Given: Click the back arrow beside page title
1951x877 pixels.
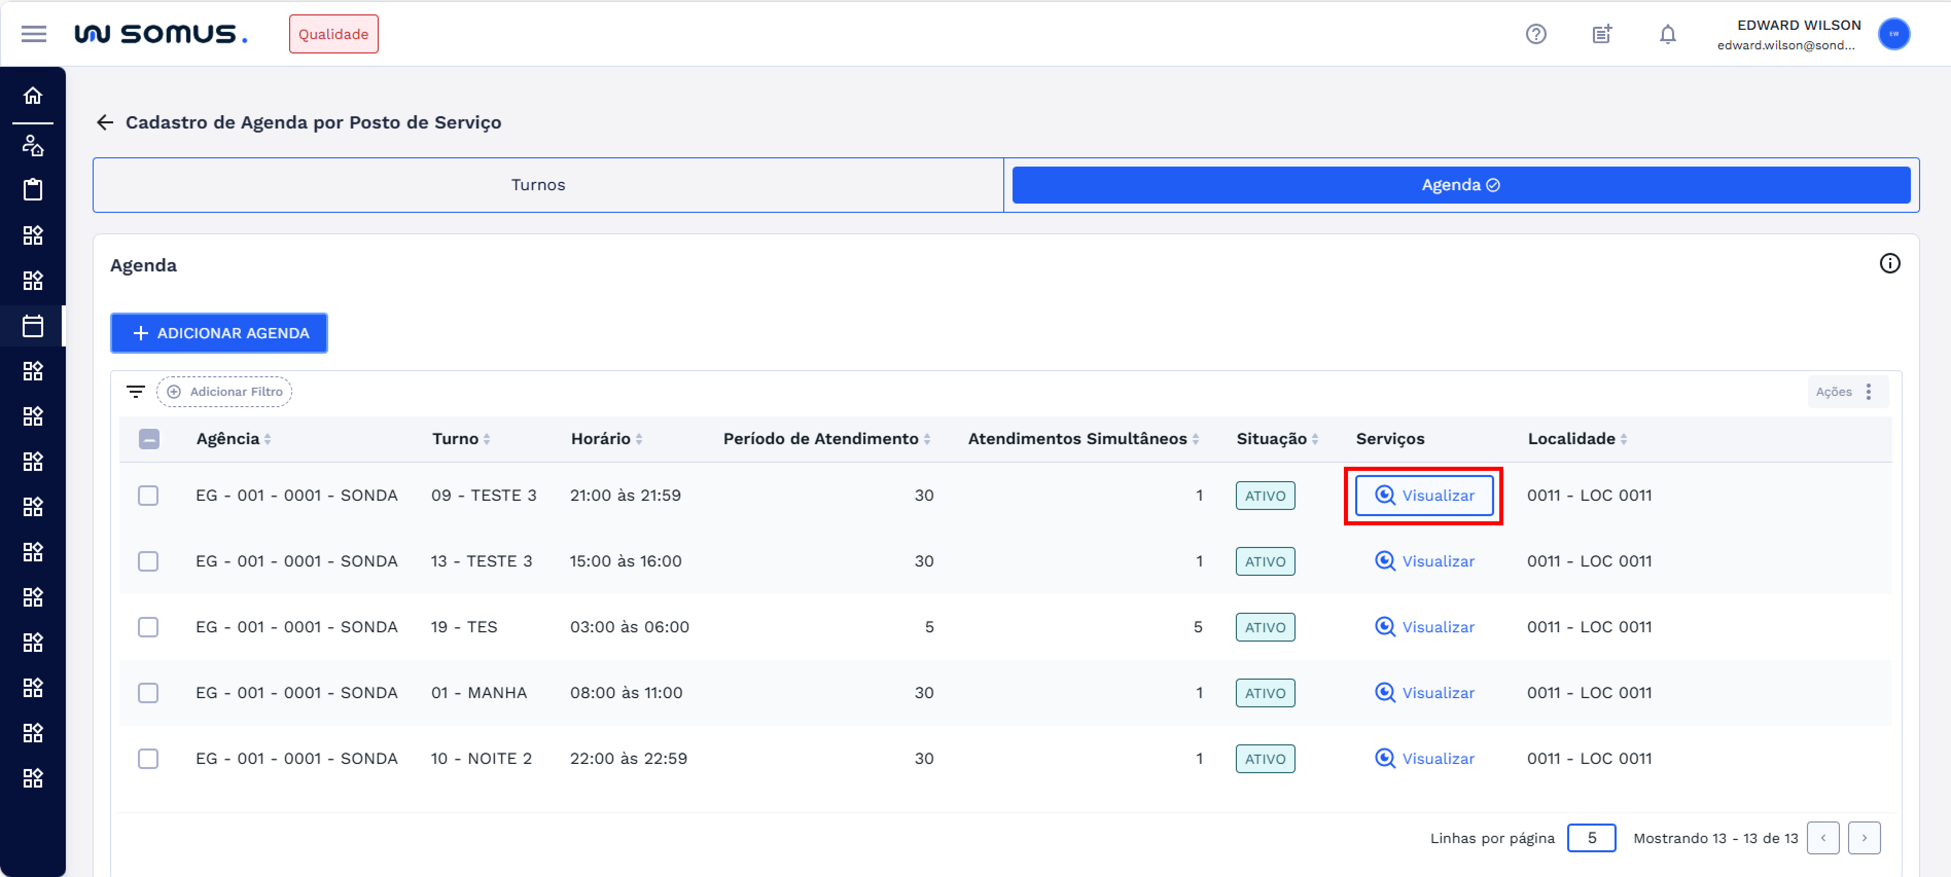Looking at the screenshot, I should pyautogui.click(x=105, y=122).
